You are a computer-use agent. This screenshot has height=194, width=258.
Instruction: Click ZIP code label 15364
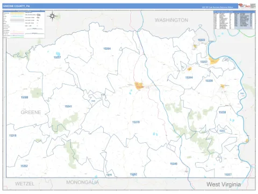click(x=107, y=48)
